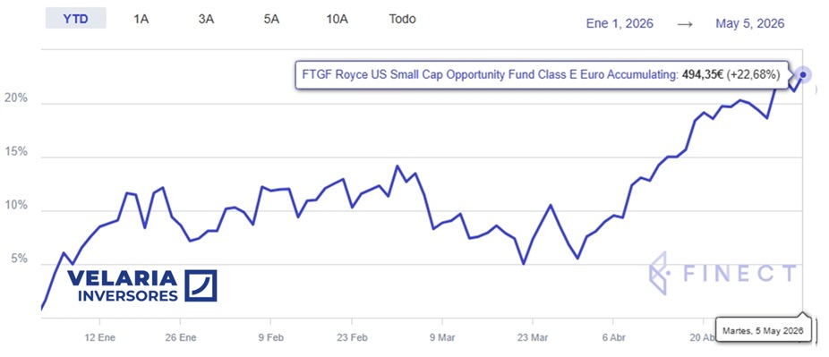
Task: Show the 10A time range
Action: click(x=337, y=20)
